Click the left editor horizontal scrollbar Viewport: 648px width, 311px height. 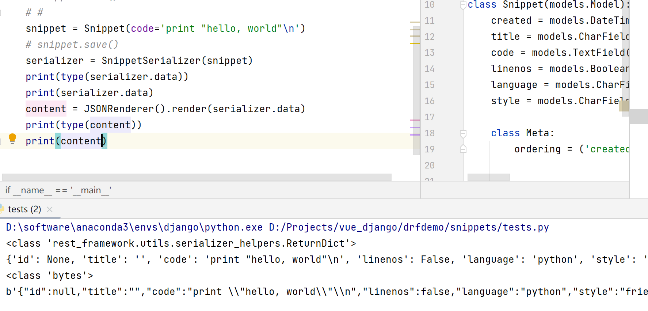[197, 177]
